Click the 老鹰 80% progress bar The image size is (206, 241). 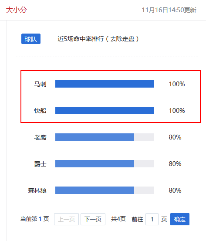pos(105,137)
